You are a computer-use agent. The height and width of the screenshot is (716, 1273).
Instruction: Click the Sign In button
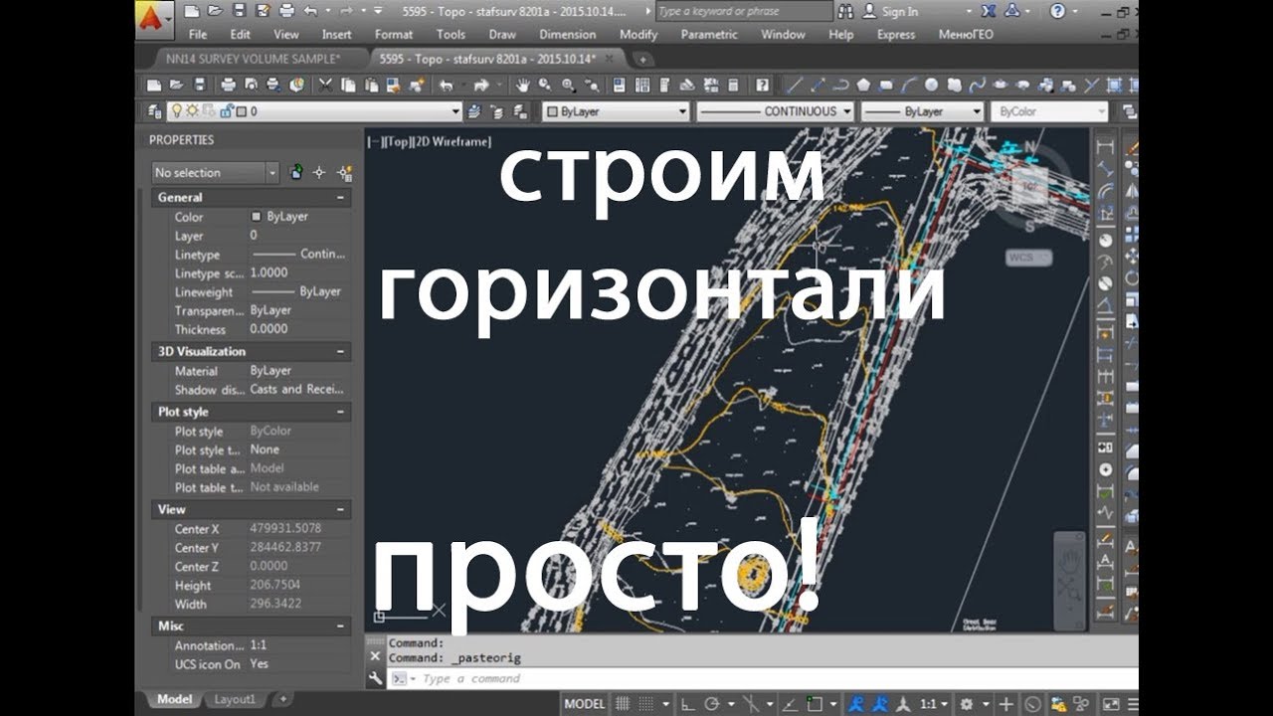891,12
